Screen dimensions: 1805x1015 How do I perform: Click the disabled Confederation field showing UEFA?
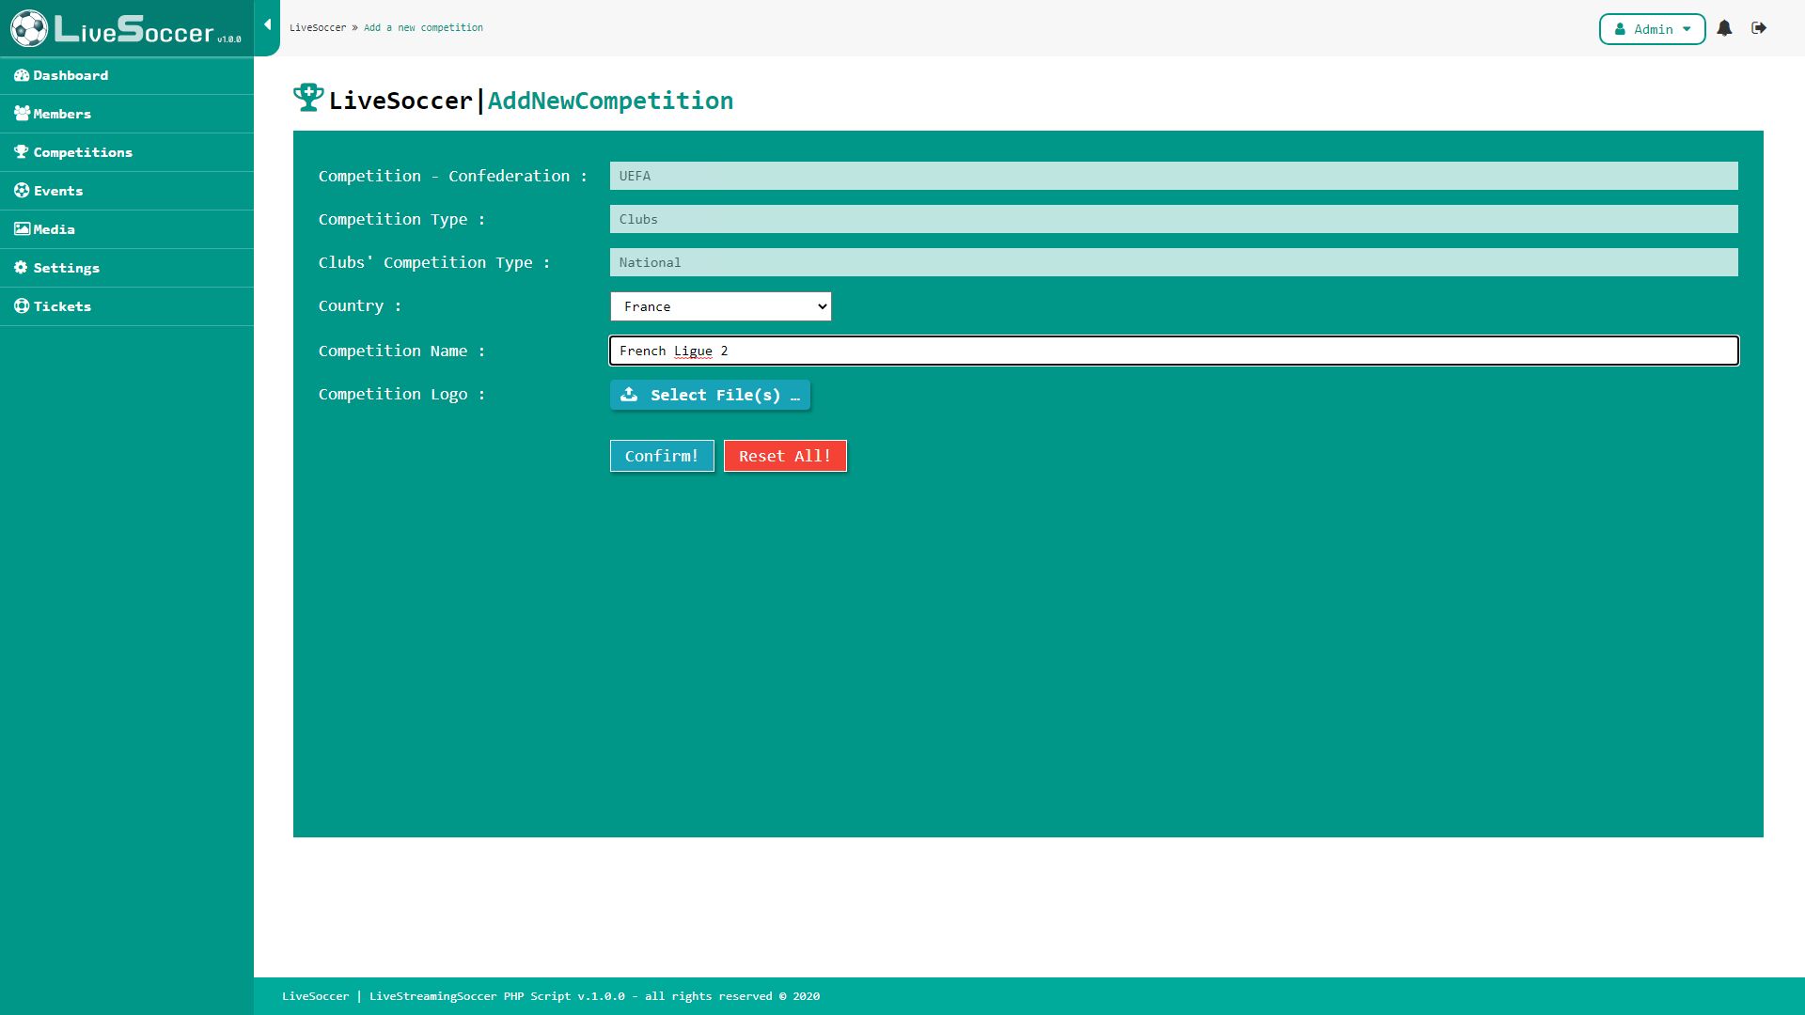tap(1173, 176)
